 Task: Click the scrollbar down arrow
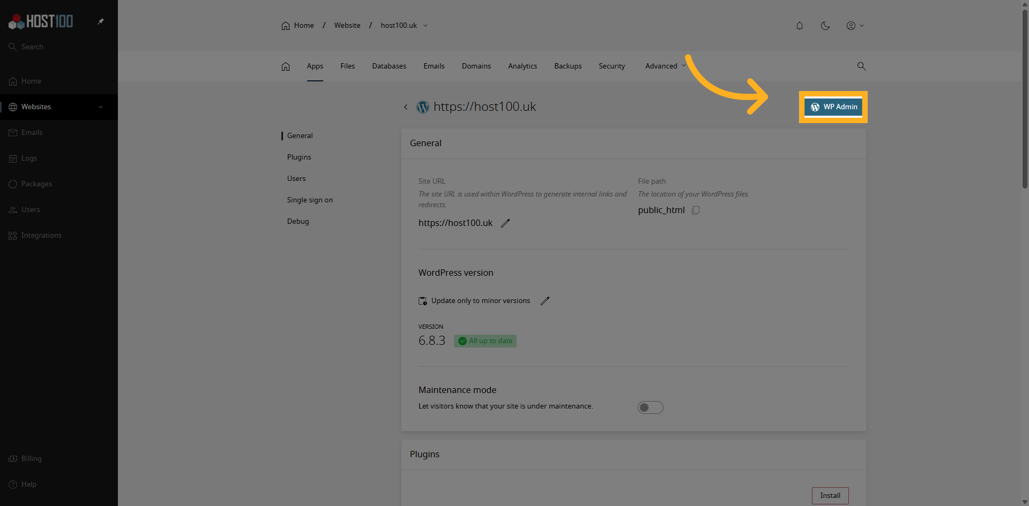[x=1025, y=502]
